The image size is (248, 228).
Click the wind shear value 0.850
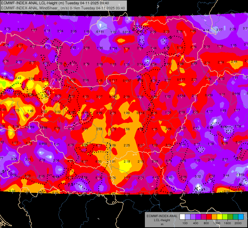[43, 144]
